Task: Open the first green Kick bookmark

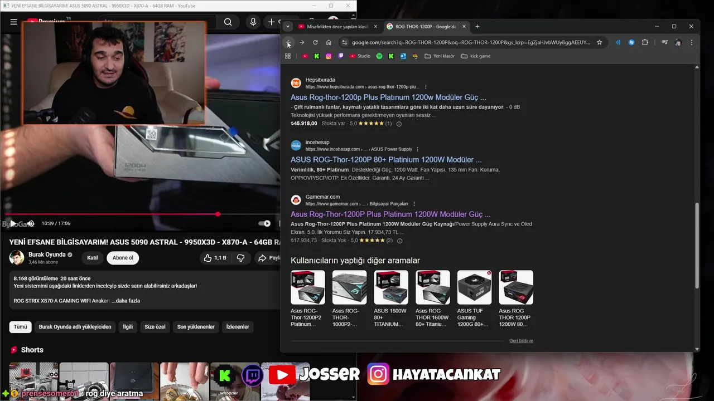Action: tap(317, 56)
